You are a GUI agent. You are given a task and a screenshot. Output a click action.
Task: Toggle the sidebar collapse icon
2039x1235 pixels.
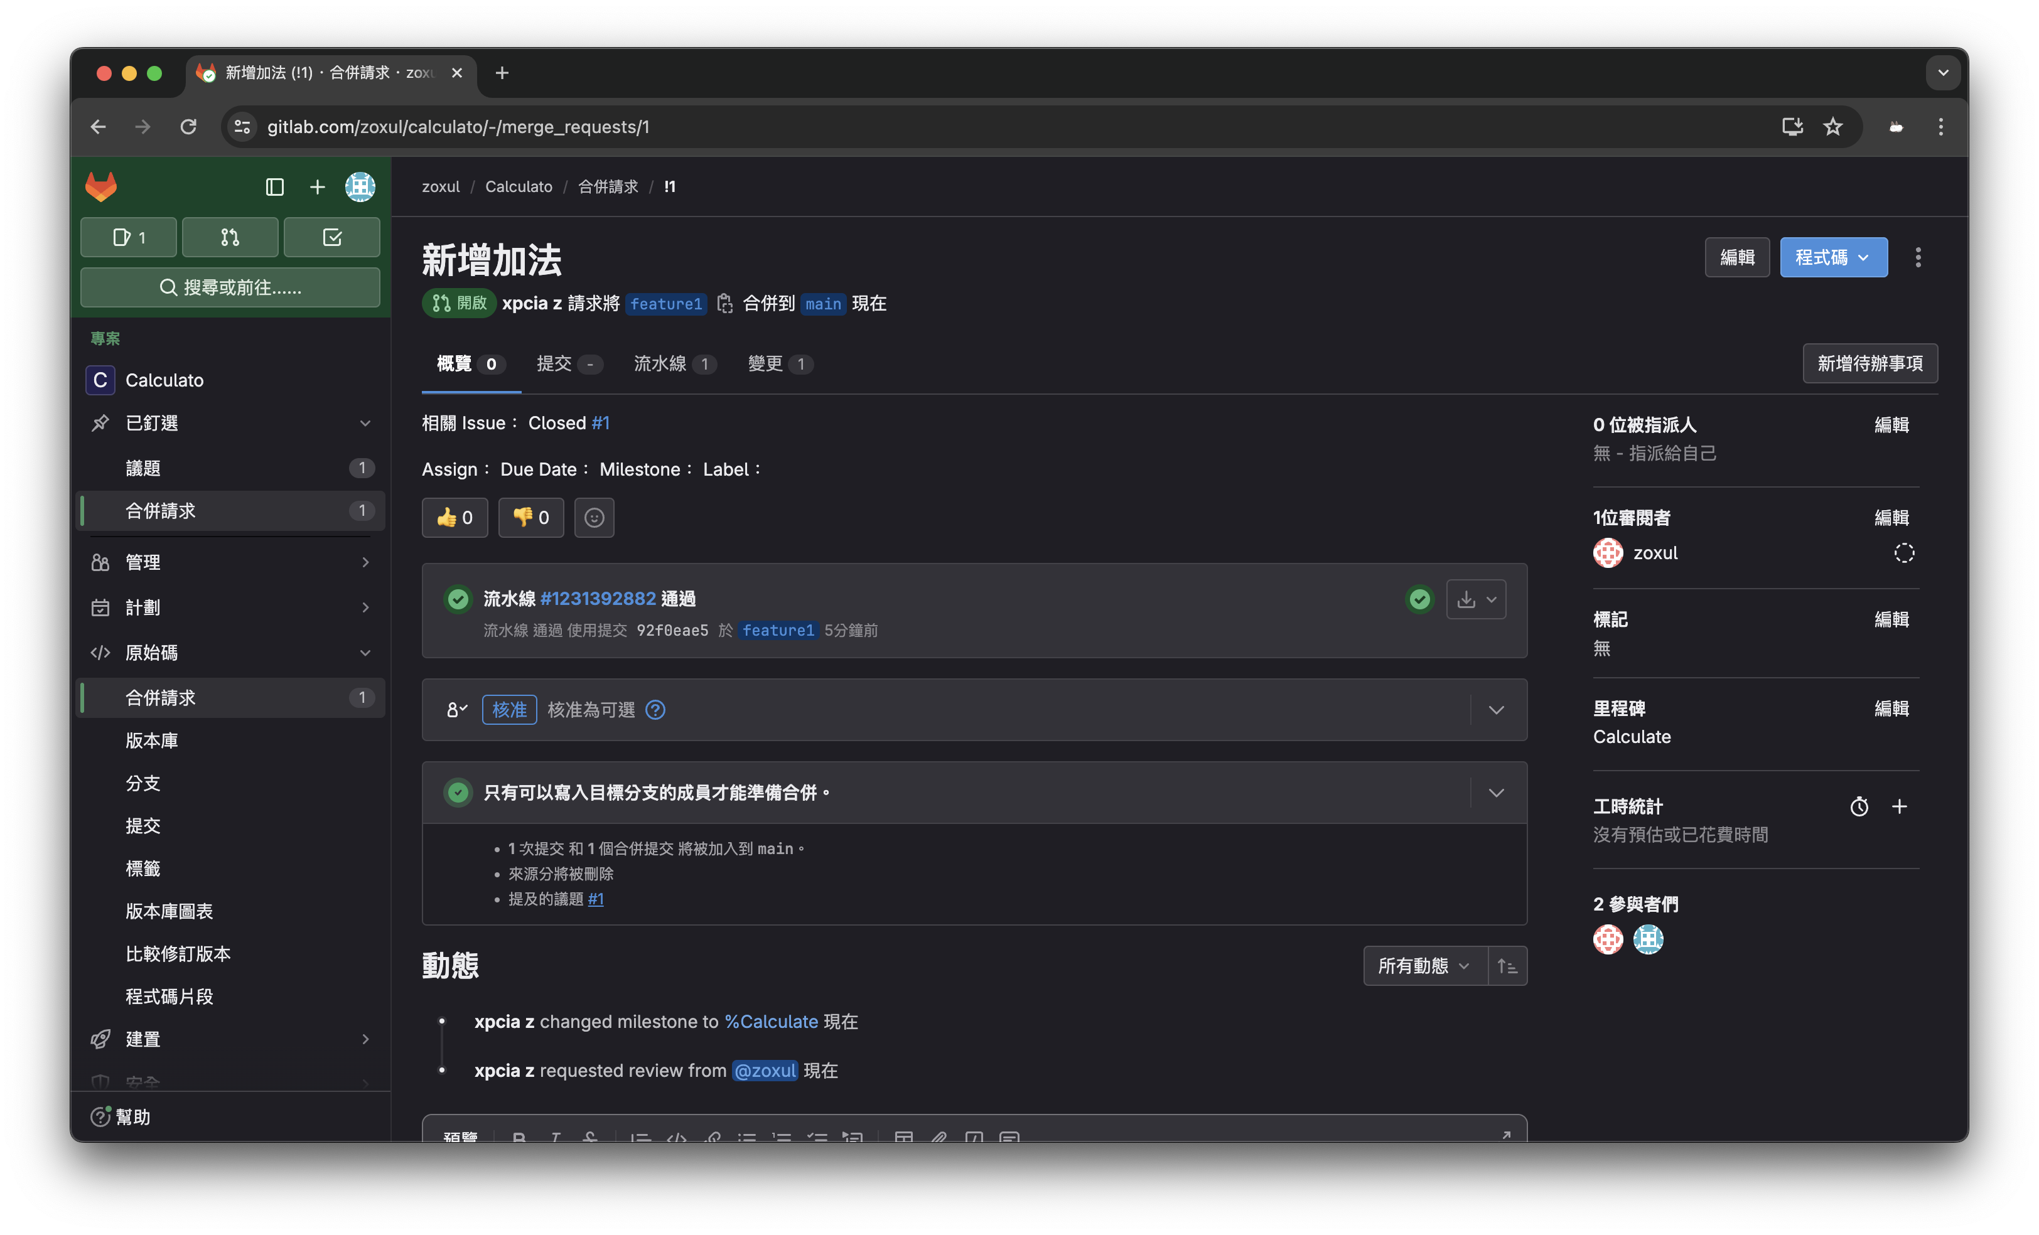coord(275,188)
